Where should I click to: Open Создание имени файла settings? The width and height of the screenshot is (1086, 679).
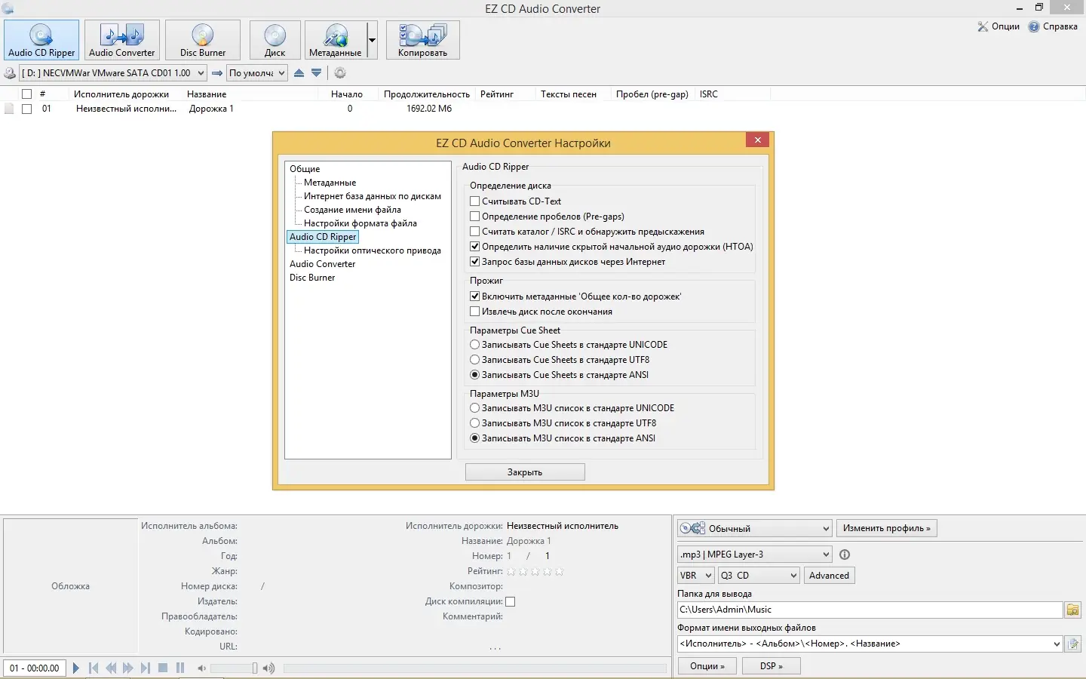352,210
